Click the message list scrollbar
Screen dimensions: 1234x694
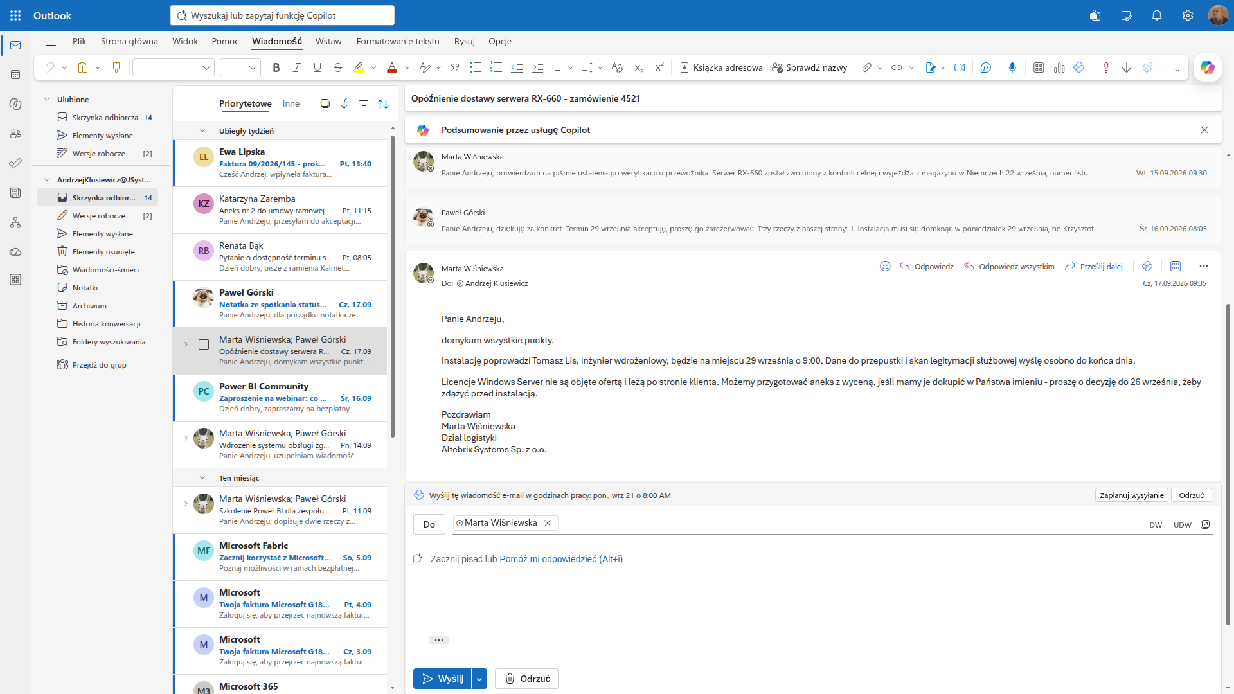click(x=393, y=287)
